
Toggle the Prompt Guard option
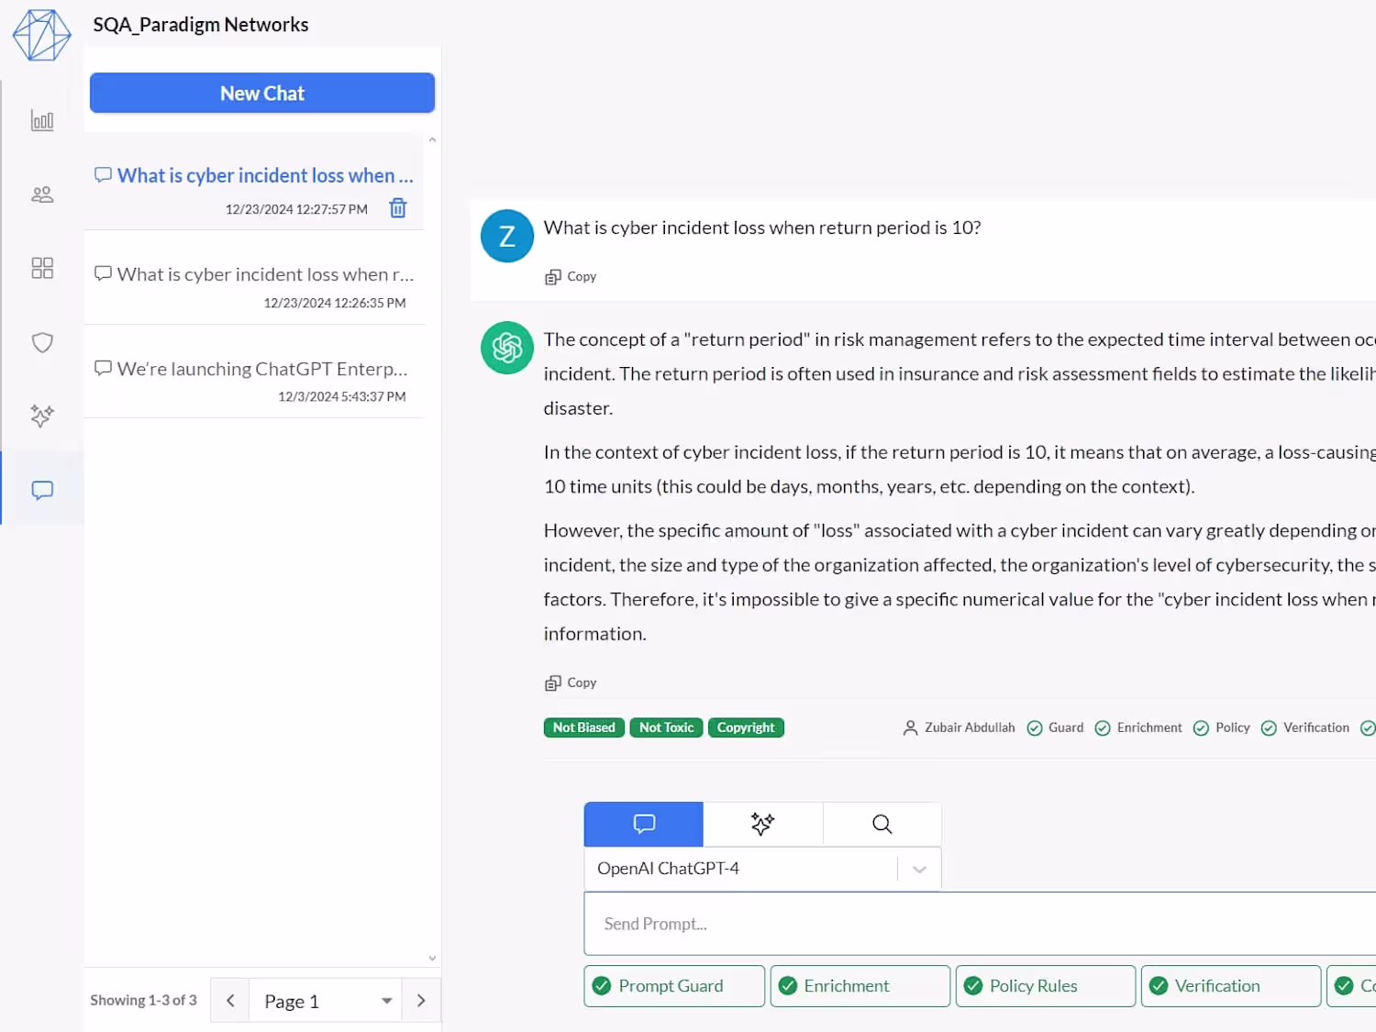[x=674, y=986]
